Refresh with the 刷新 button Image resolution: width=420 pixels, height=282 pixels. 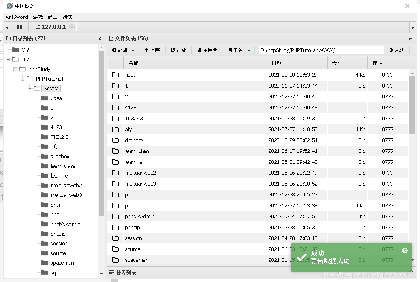point(178,50)
